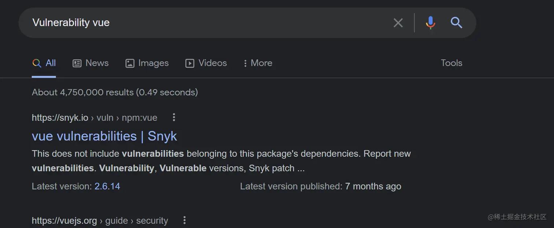Image resolution: width=554 pixels, height=228 pixels.
Task: Click the vuejs.org guide security URL
Action: pyautogui.click(x=100, y=221)
